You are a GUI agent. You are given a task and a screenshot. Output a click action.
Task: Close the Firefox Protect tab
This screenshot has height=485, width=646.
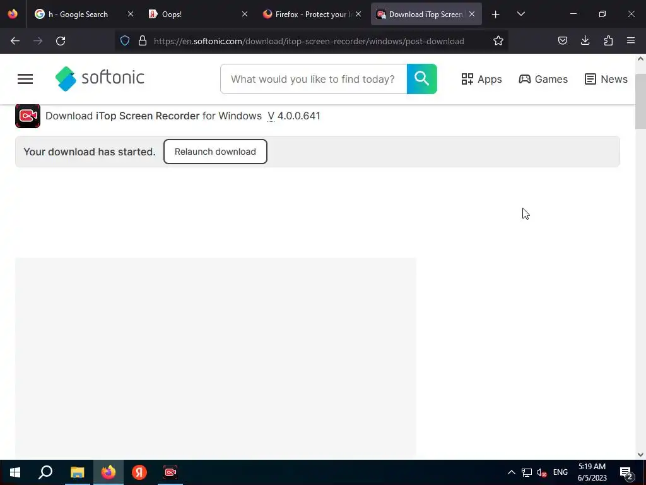[x=358, y=14]
